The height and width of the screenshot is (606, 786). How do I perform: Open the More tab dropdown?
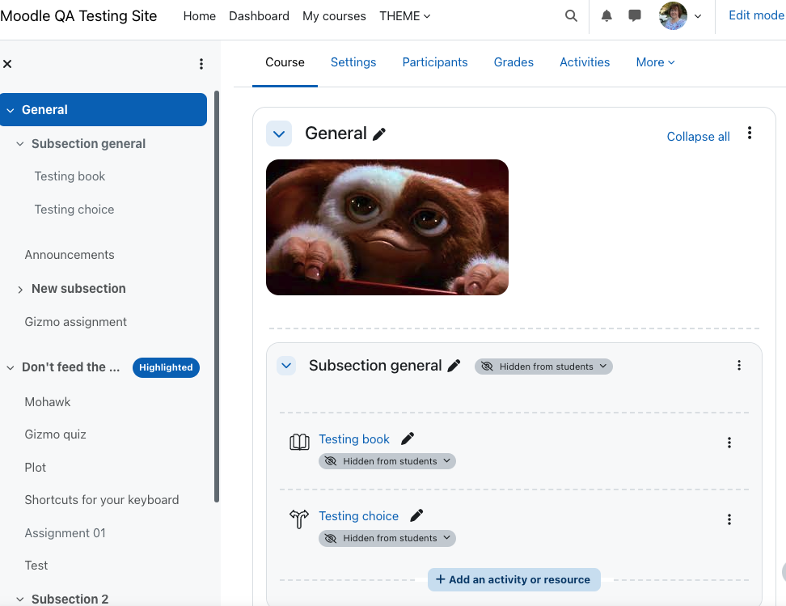655,62
